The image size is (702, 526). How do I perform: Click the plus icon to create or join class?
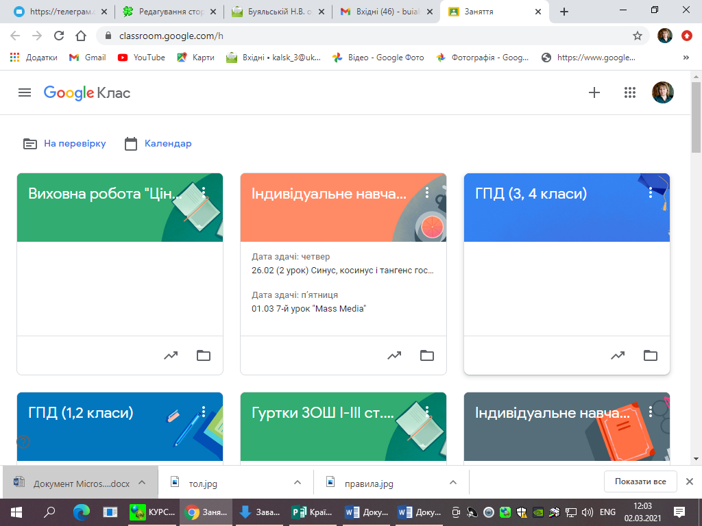[x=594, y=92]
